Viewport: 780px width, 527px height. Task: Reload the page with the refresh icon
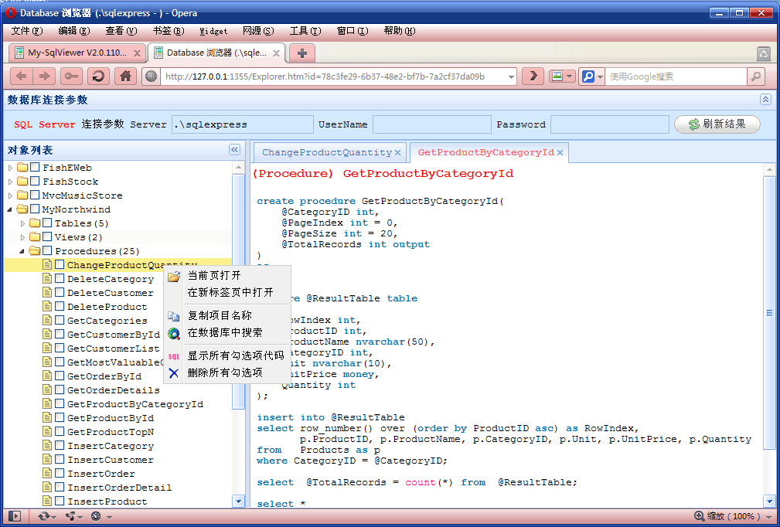point(98,76)
